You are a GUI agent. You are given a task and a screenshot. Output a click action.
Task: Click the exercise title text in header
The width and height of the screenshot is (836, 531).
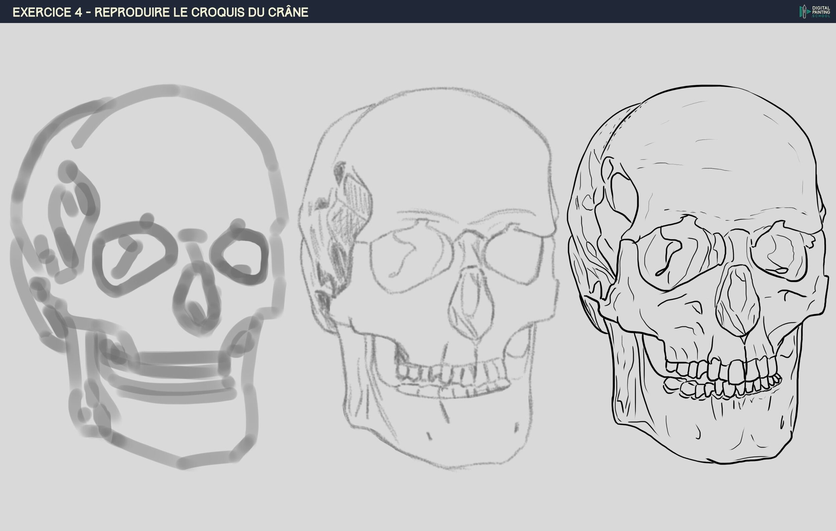coord(160,12)
